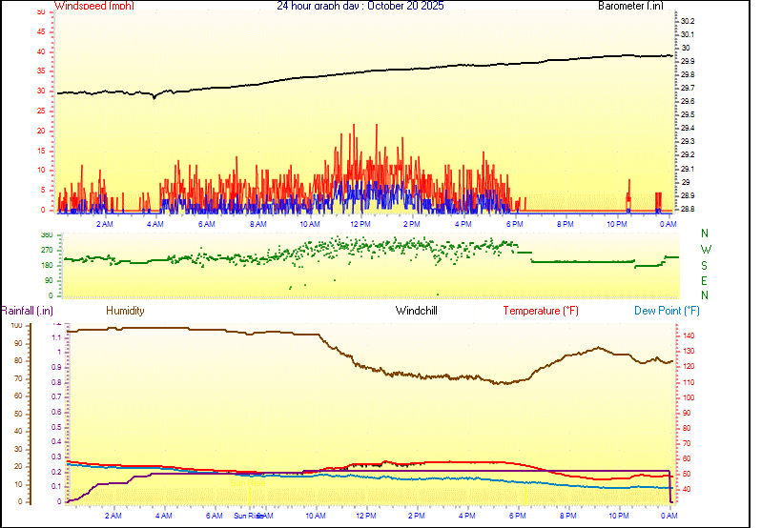Image resolution: width=761 pixels, height=528 pixels.
Task: Click the 360 value on wind direction scale
Action: pyautogui.click(x=47, y=234)
